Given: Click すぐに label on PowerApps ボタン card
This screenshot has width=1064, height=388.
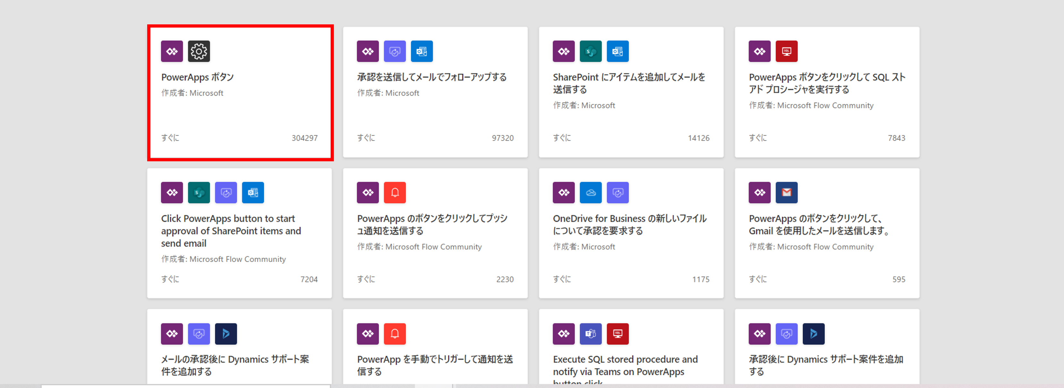Looking at the screenshot, I should 170,138.
